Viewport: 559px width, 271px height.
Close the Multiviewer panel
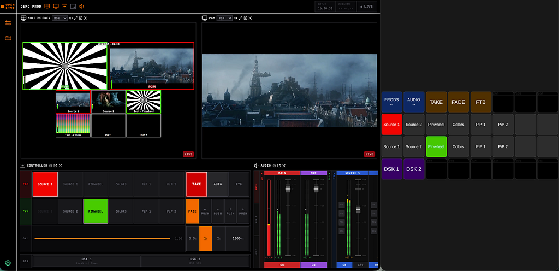(86, 18)
